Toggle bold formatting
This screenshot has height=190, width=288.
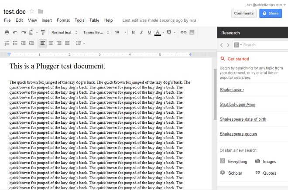134,32
